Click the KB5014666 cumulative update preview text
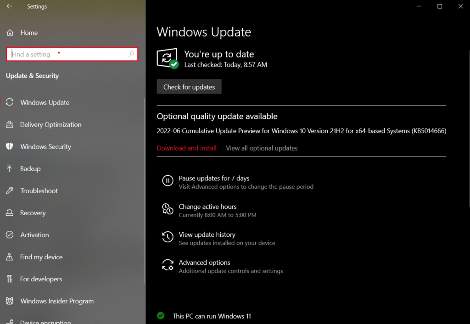 (x=301, y=131)
